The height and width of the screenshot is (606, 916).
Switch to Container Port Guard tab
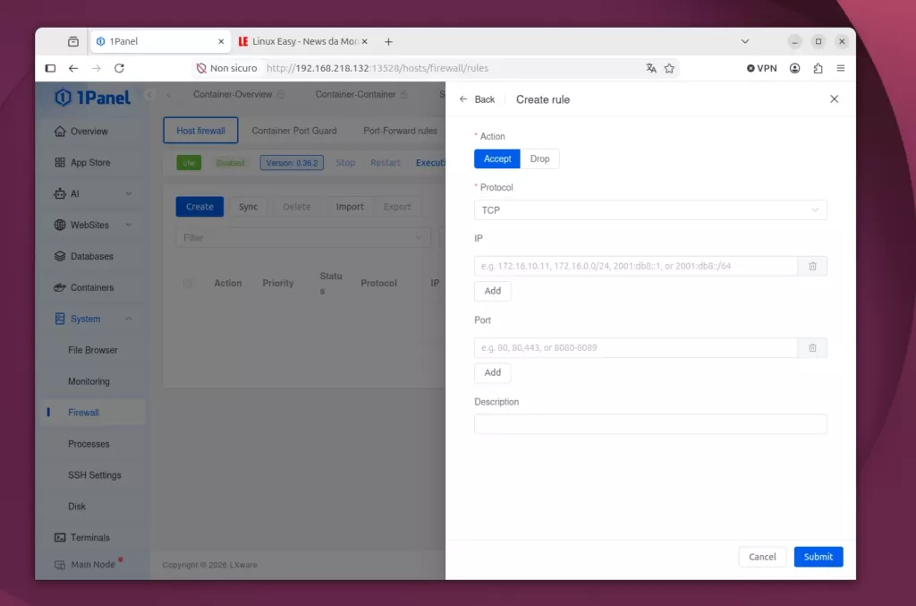point(293,131)
